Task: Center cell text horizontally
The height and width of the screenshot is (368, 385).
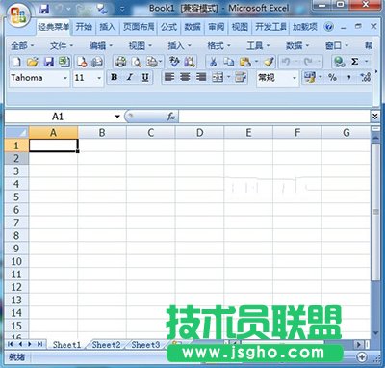Action: [185, 77]
